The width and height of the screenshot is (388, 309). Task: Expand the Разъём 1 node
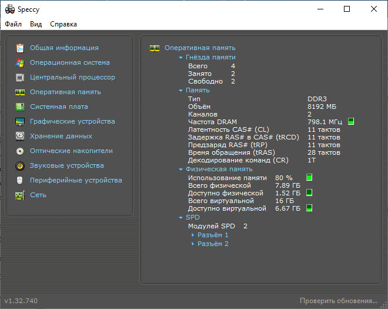click(x=193, y=235)
